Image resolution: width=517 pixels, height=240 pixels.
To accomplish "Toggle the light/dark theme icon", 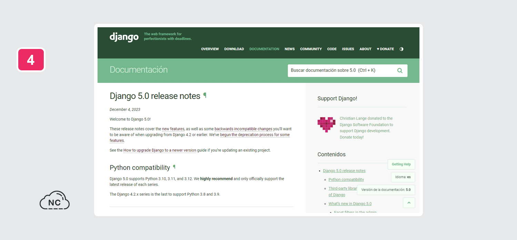I will pyautogui.click(x=402, y=49).
